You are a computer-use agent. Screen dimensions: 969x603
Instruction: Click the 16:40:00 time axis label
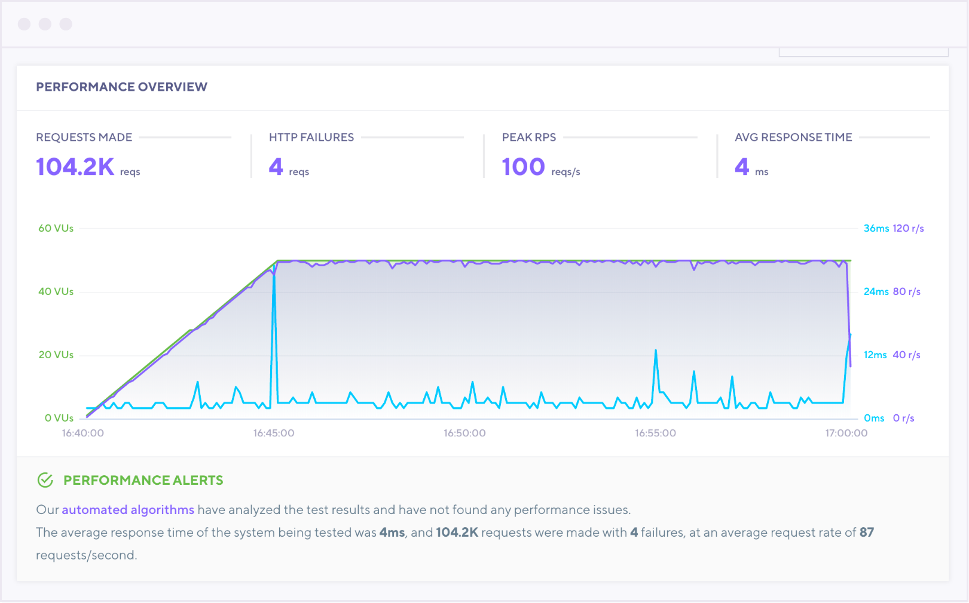coord(82,433)
